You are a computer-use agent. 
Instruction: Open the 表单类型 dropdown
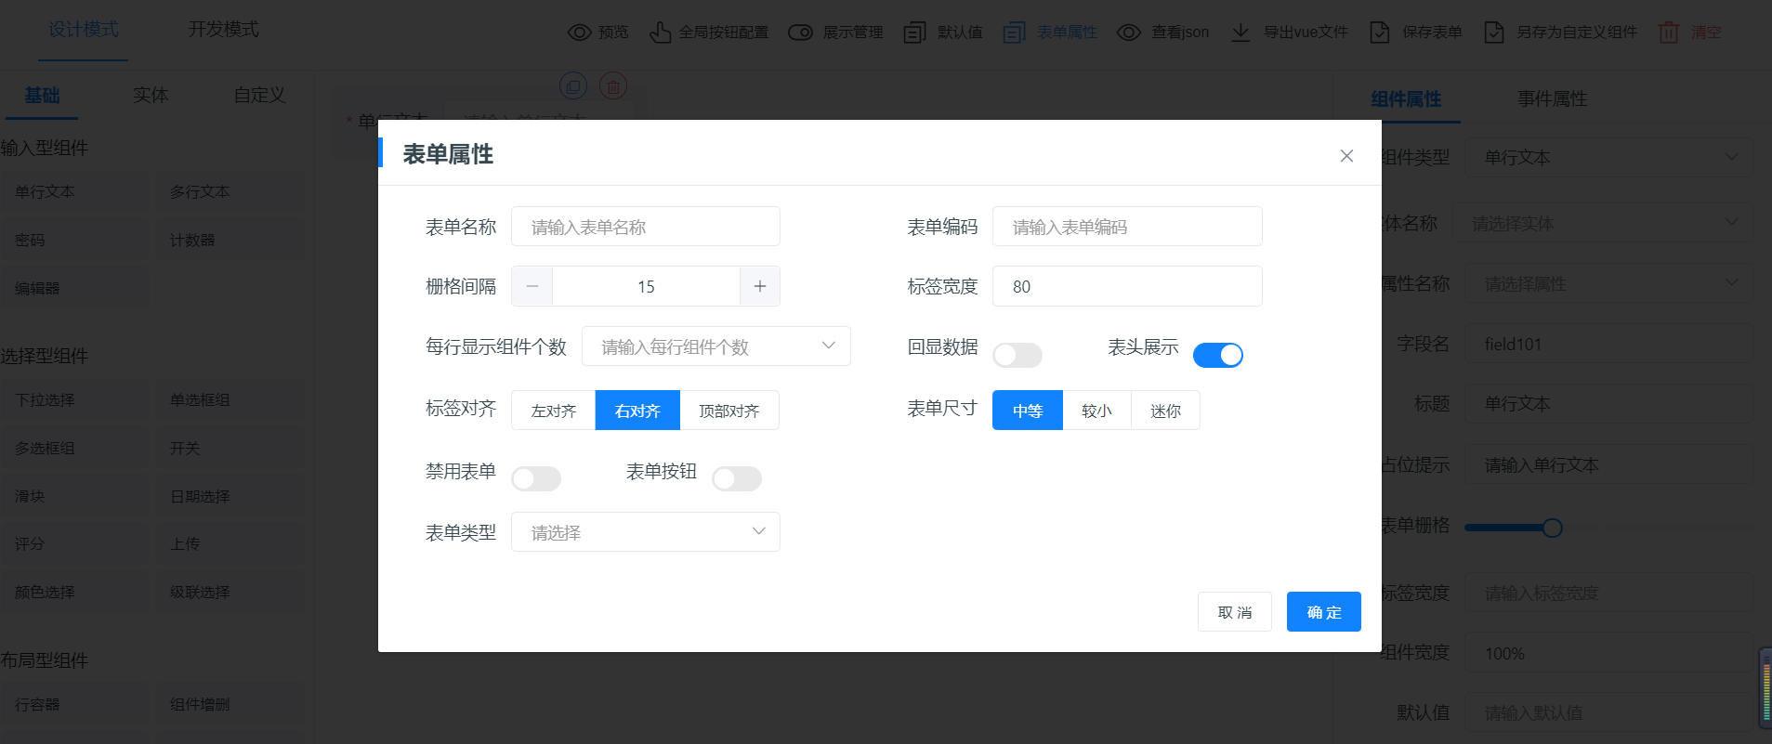[x=646, y=532]
